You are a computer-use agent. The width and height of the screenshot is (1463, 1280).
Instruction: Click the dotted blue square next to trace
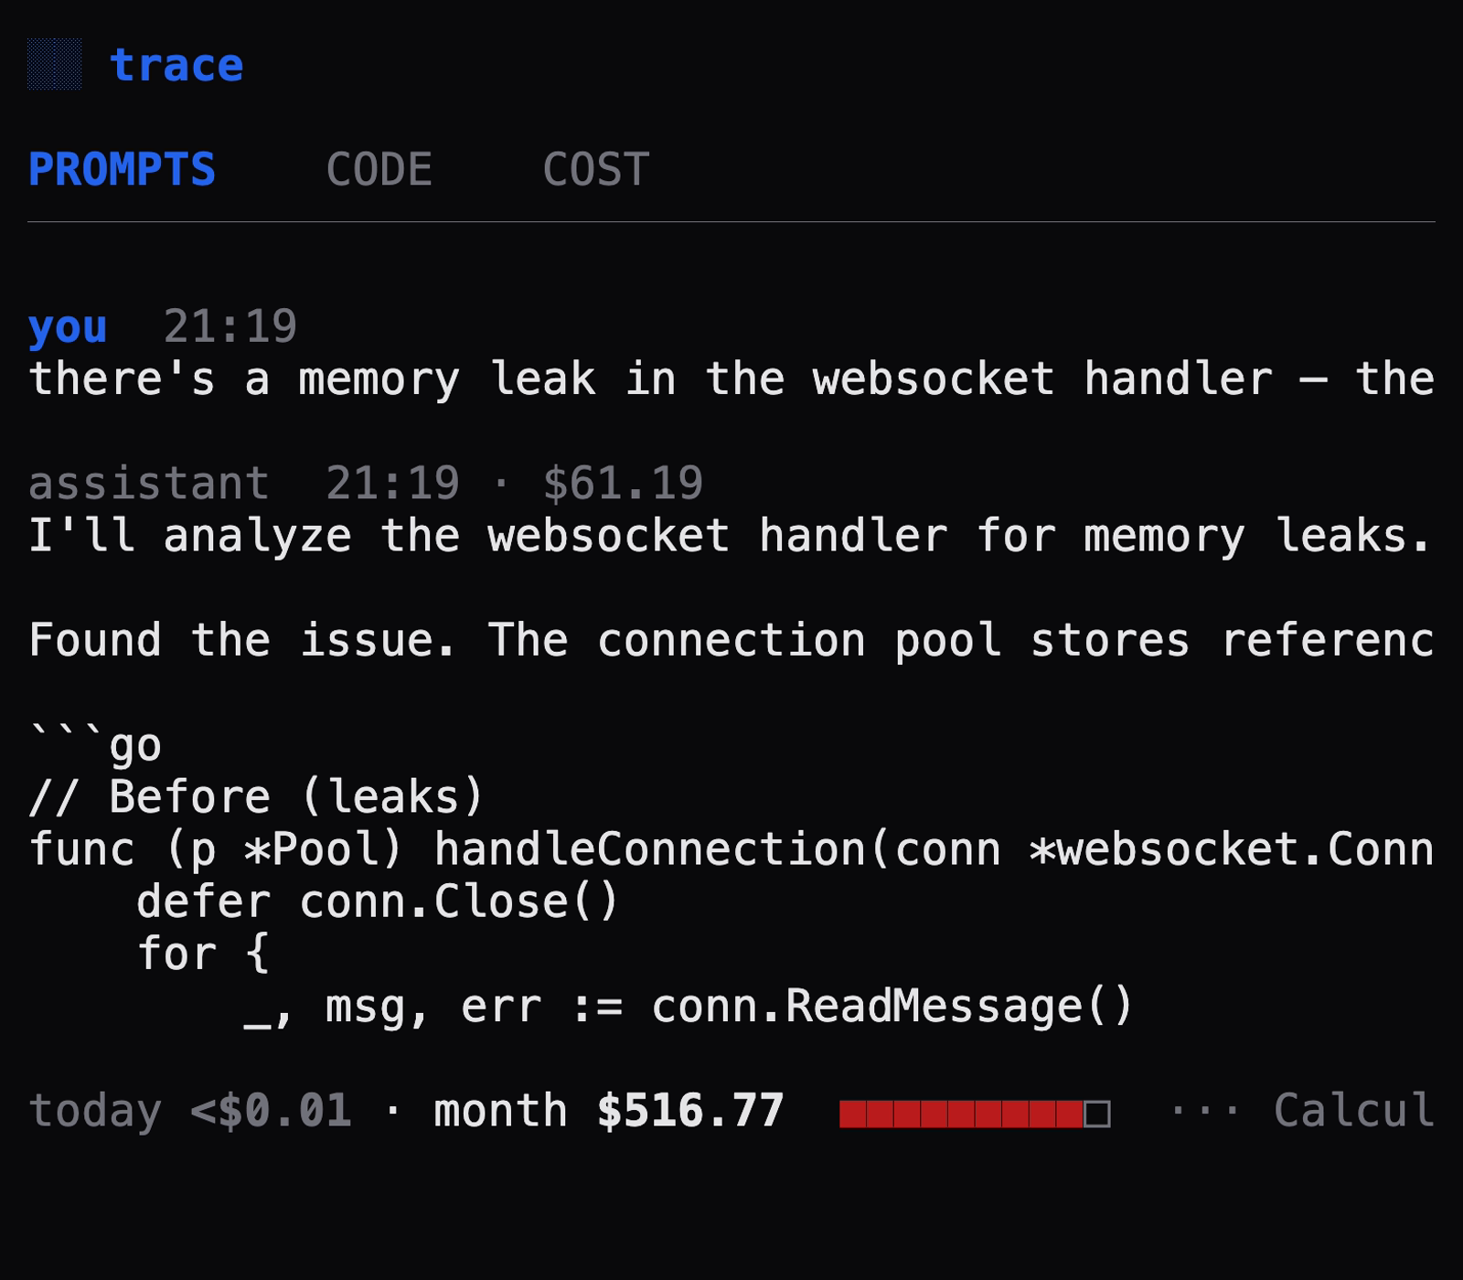pos(55,64)
